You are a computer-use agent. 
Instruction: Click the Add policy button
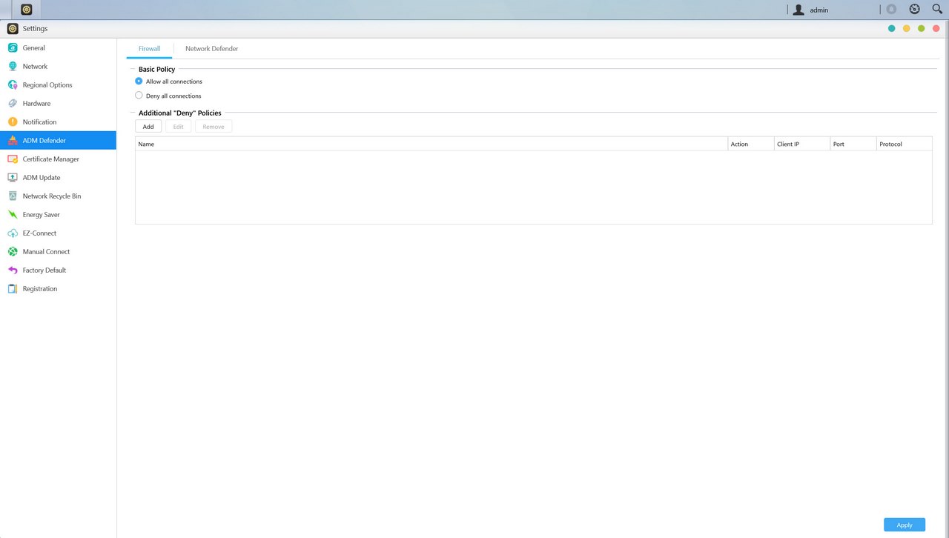[148, 127]
